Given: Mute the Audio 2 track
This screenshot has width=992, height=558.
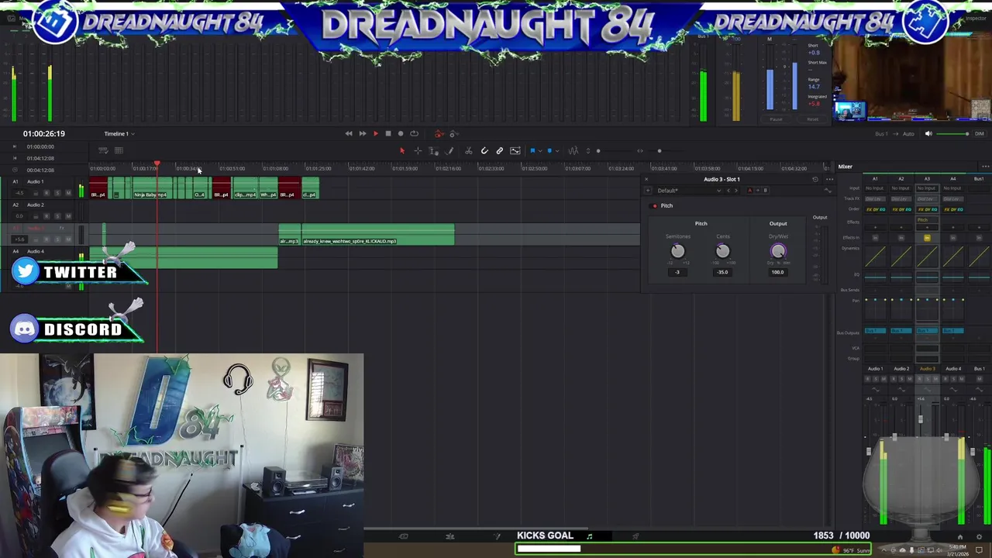Looking at the screenshot, I should click(x=68, y=216).
